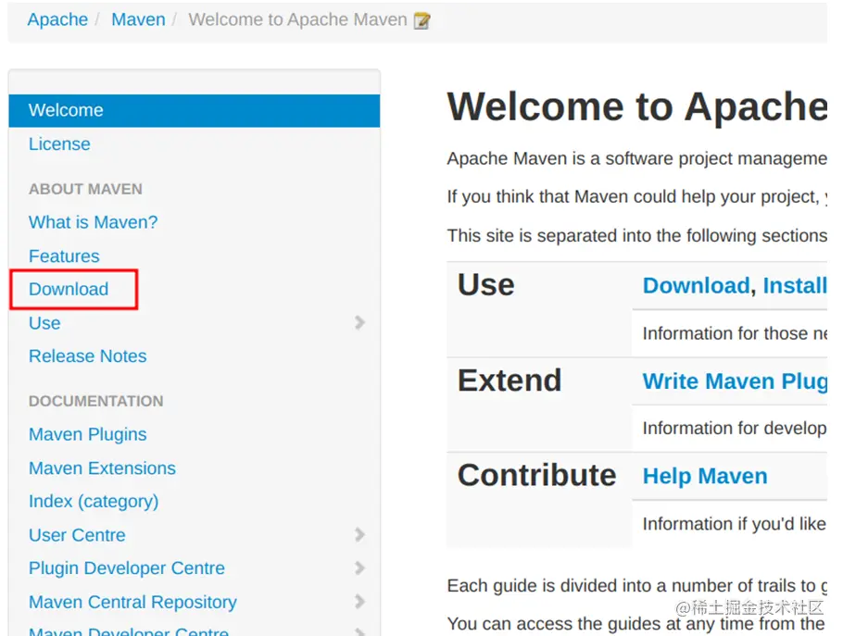Open the Write Maven Plugins link
This screenshot has height=636, width=843.
coord(735,381)
